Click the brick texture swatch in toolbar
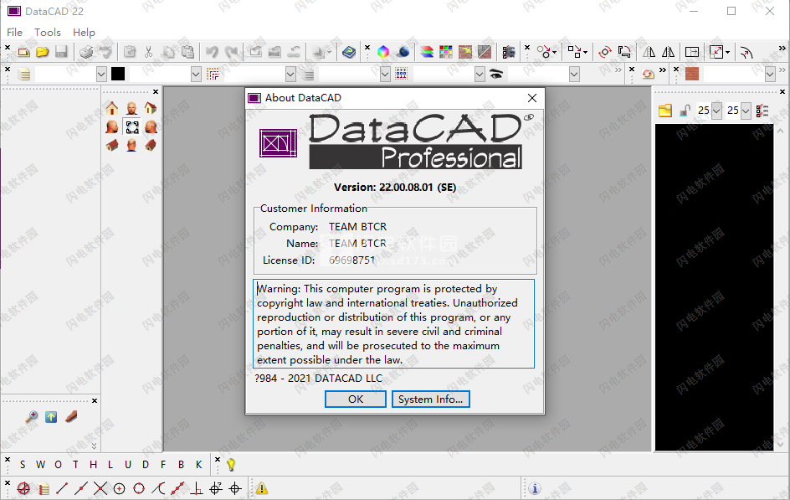 pos(692,74)
